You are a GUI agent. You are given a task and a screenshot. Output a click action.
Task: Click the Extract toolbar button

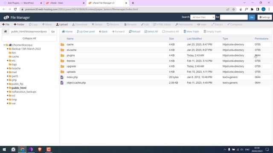point(217,25)
